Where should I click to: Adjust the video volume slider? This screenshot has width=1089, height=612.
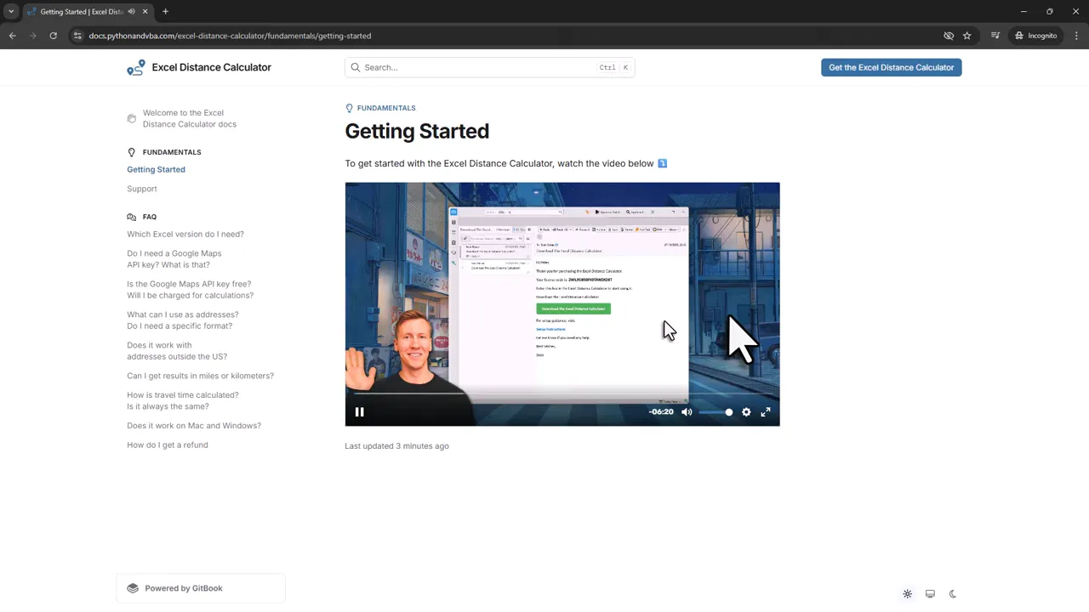716,412
